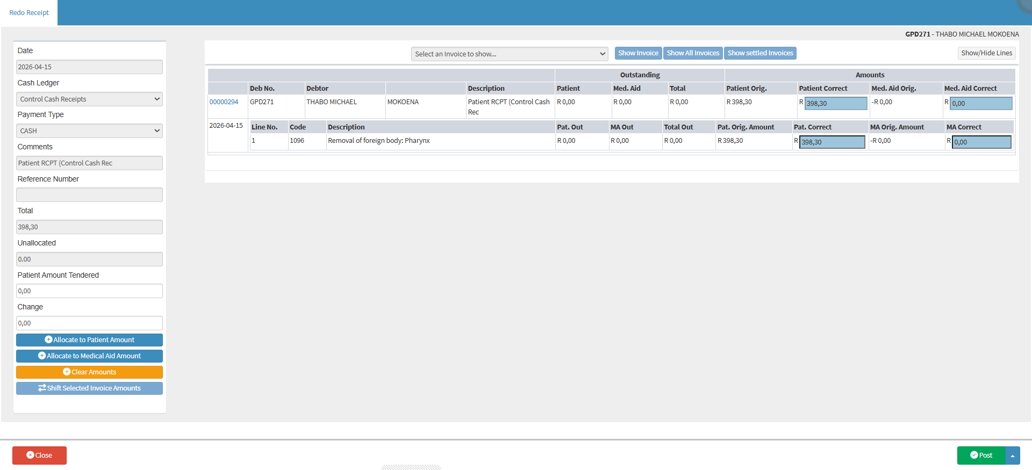Click the plus icon on Allocate to Patient Amount
Image resolution: width=1032 pixels, height=470 pixels.
coord(48,340)
